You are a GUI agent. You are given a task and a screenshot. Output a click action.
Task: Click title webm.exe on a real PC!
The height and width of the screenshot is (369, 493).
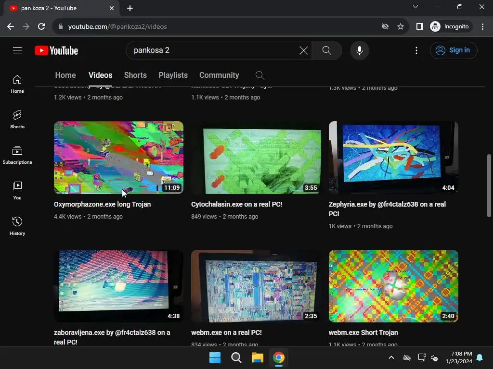coord(226,332)
